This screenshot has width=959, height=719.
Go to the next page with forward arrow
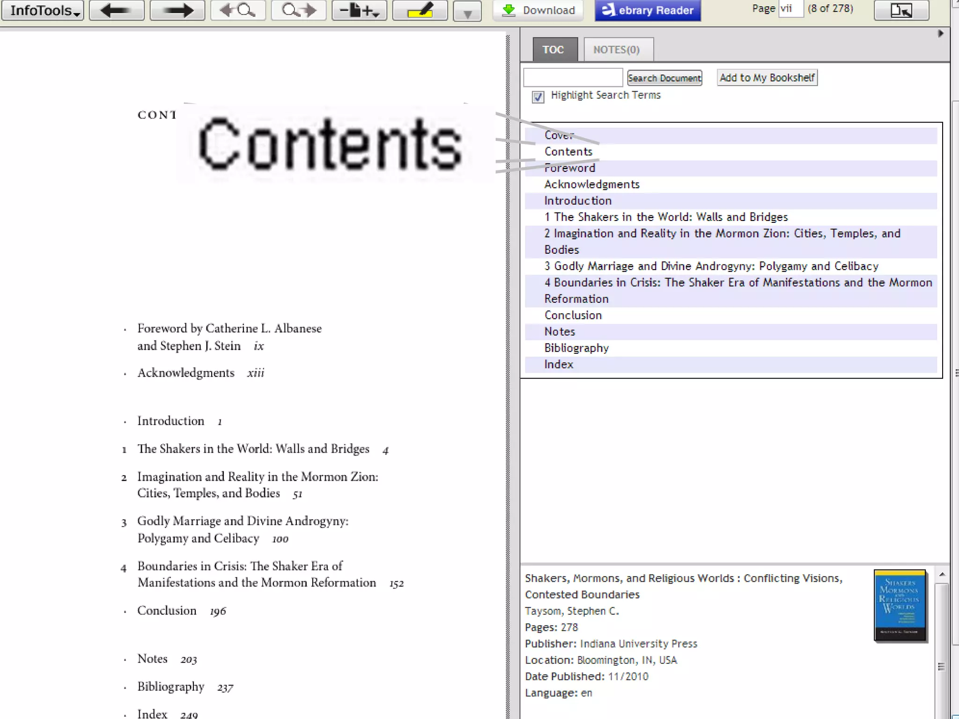coord(177,10)
